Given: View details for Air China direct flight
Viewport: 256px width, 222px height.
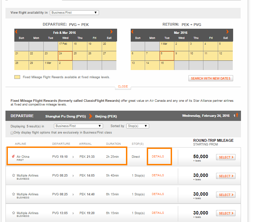Looking at the screenshot, I should (158, 156).
